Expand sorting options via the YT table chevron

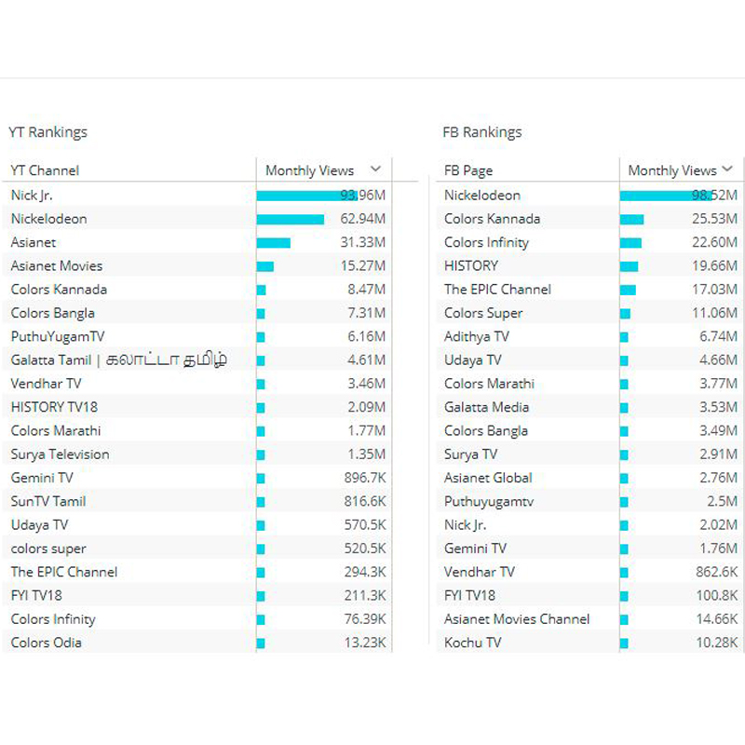pyautogui.click(x=374, y=170)
